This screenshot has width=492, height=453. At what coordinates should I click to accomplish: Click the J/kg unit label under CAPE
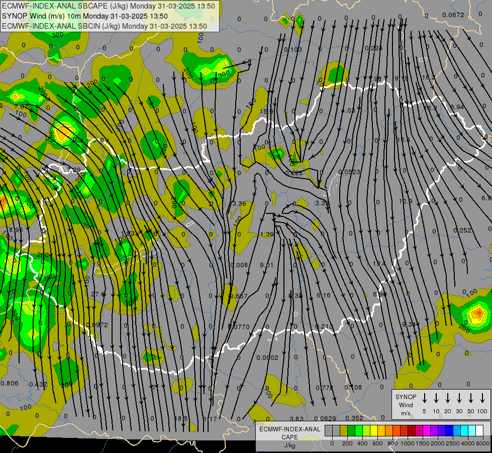(x=289, y=445)
